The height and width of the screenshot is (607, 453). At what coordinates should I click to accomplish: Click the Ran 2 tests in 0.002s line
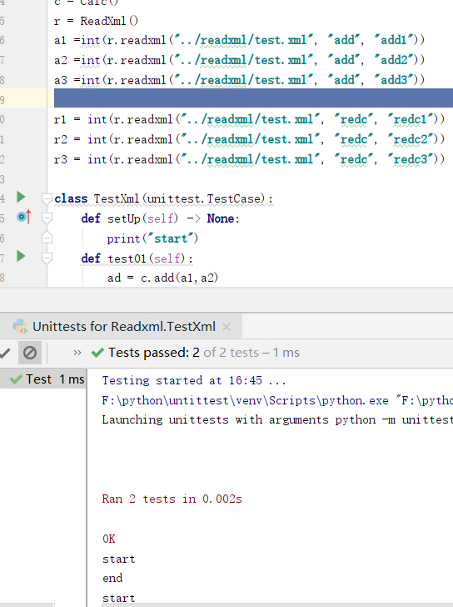172,499
